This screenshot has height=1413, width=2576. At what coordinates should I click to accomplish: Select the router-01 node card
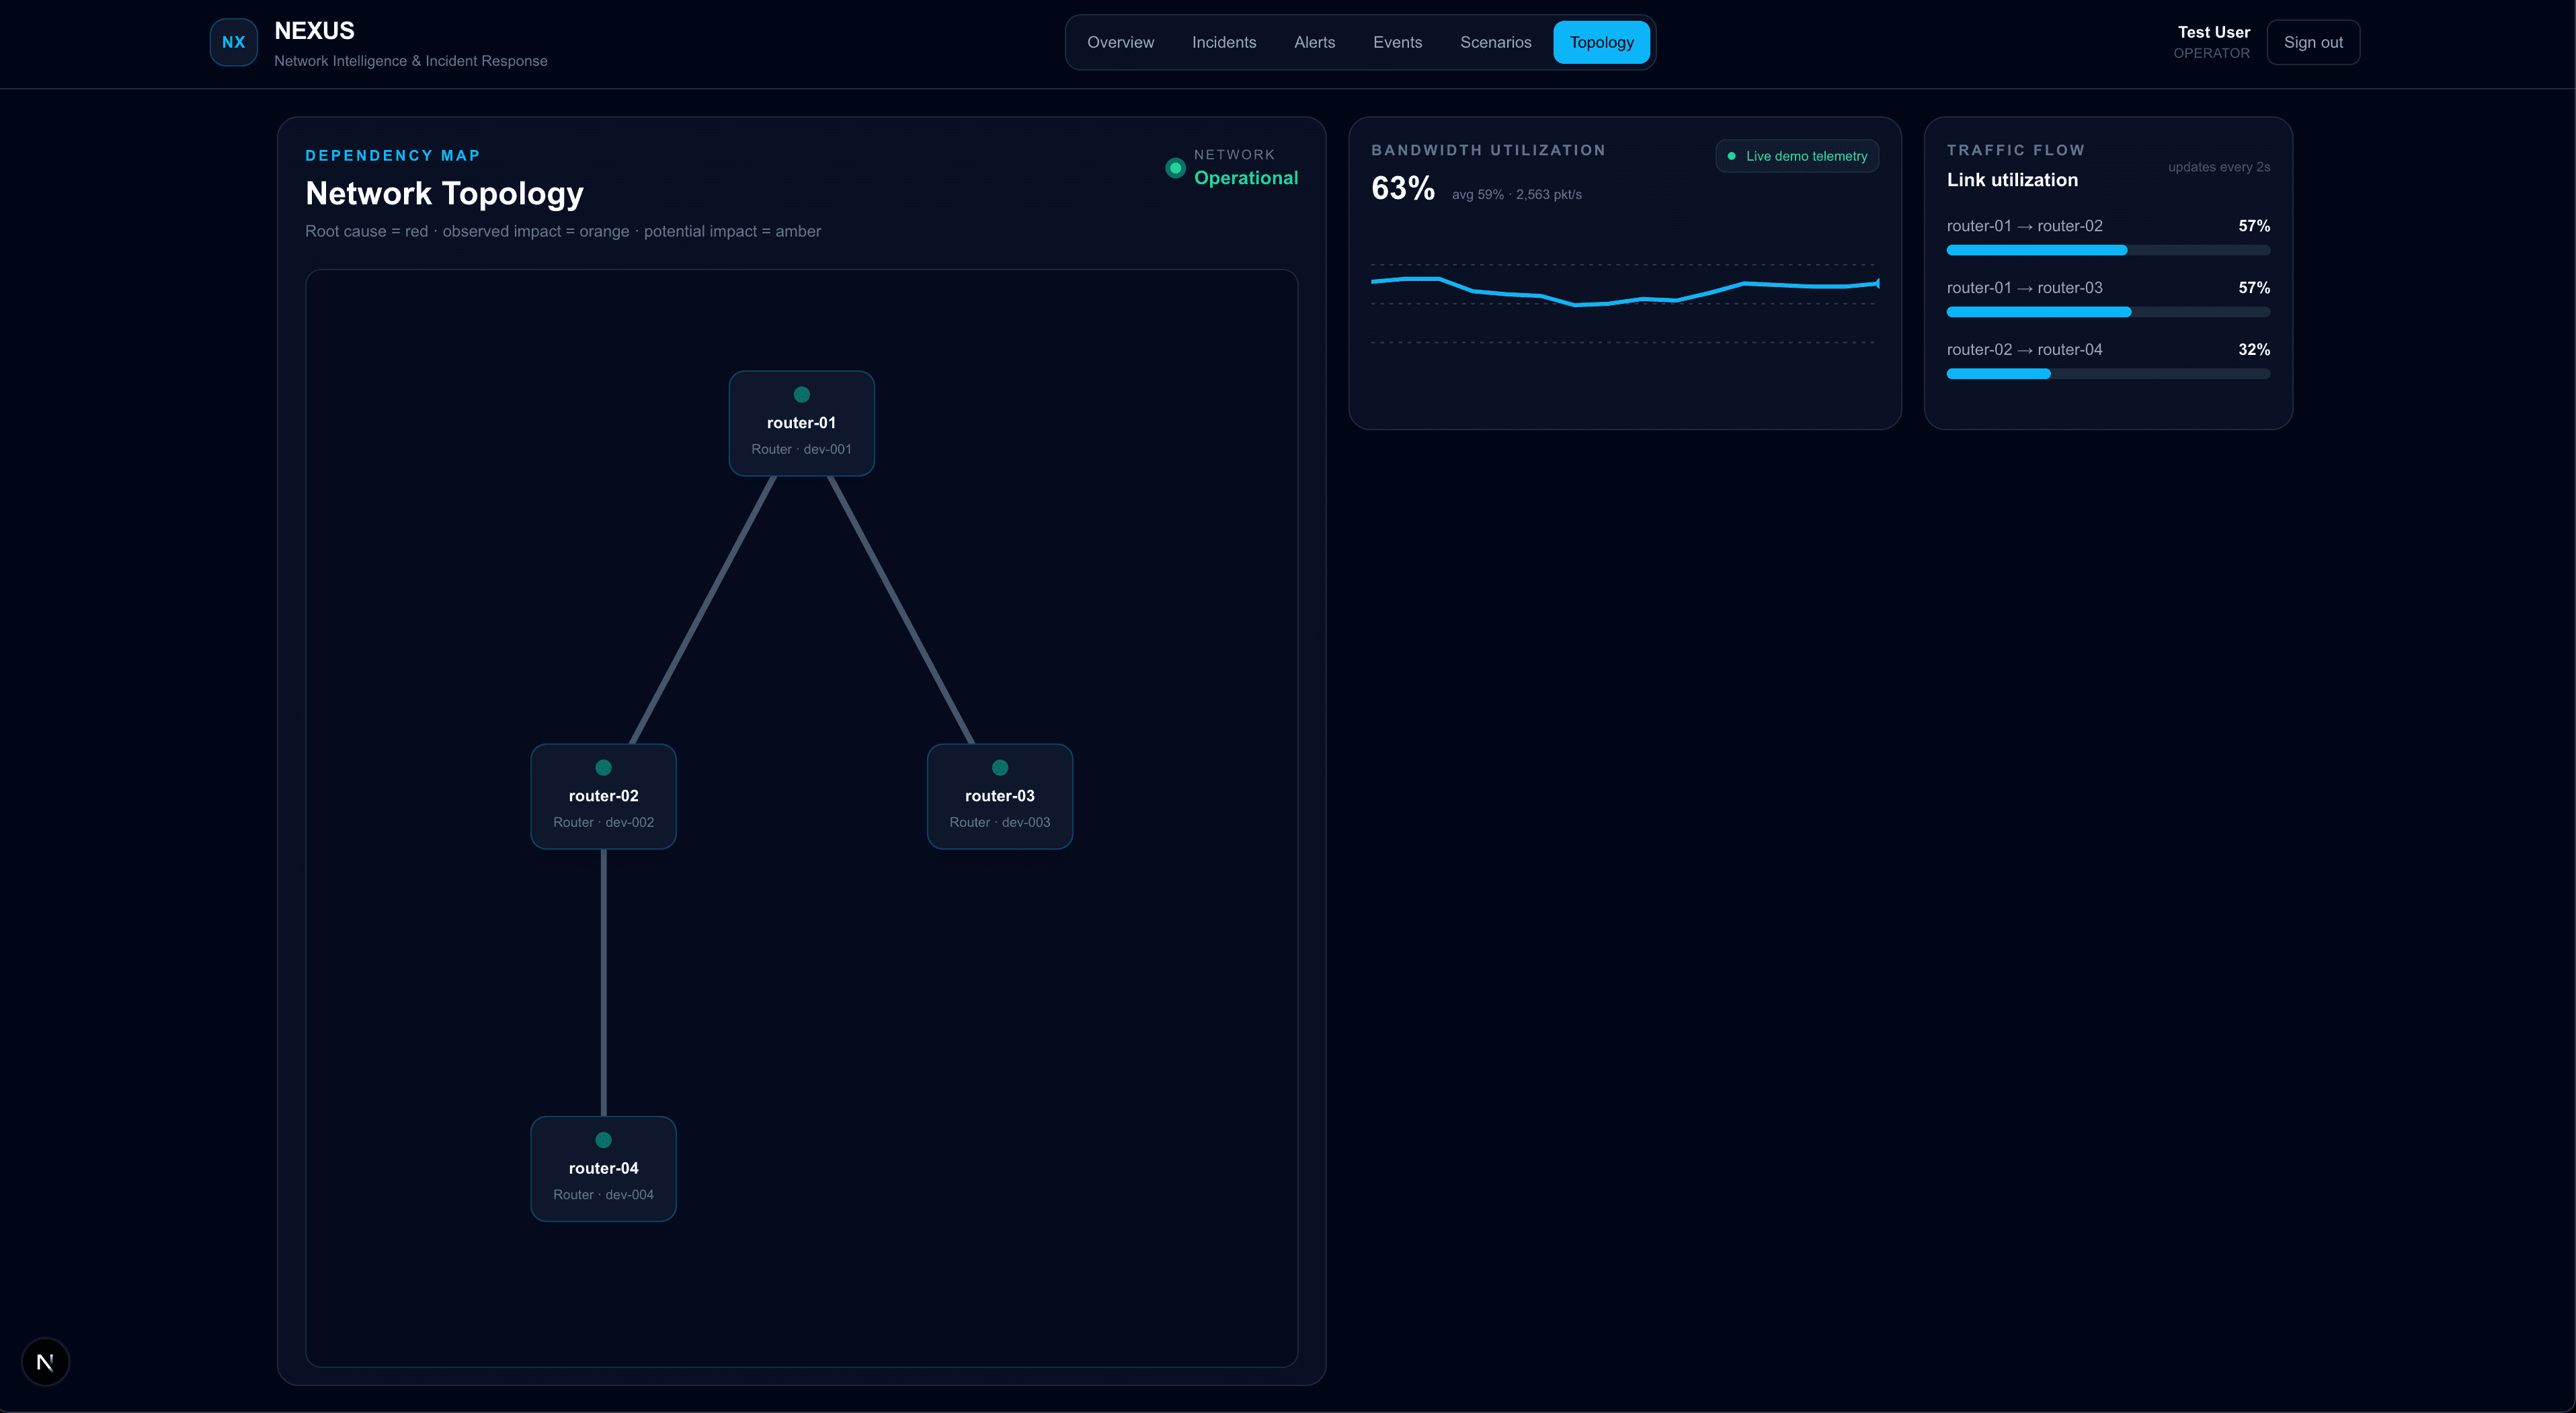click(x=801, y=423)
